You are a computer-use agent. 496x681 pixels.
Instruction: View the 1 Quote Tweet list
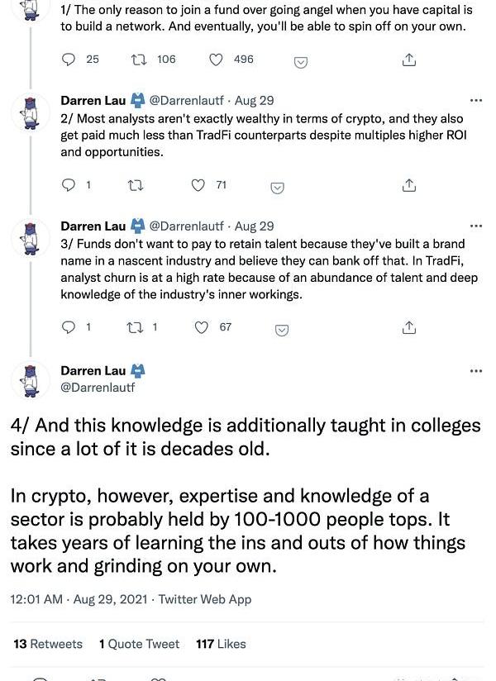139,644
